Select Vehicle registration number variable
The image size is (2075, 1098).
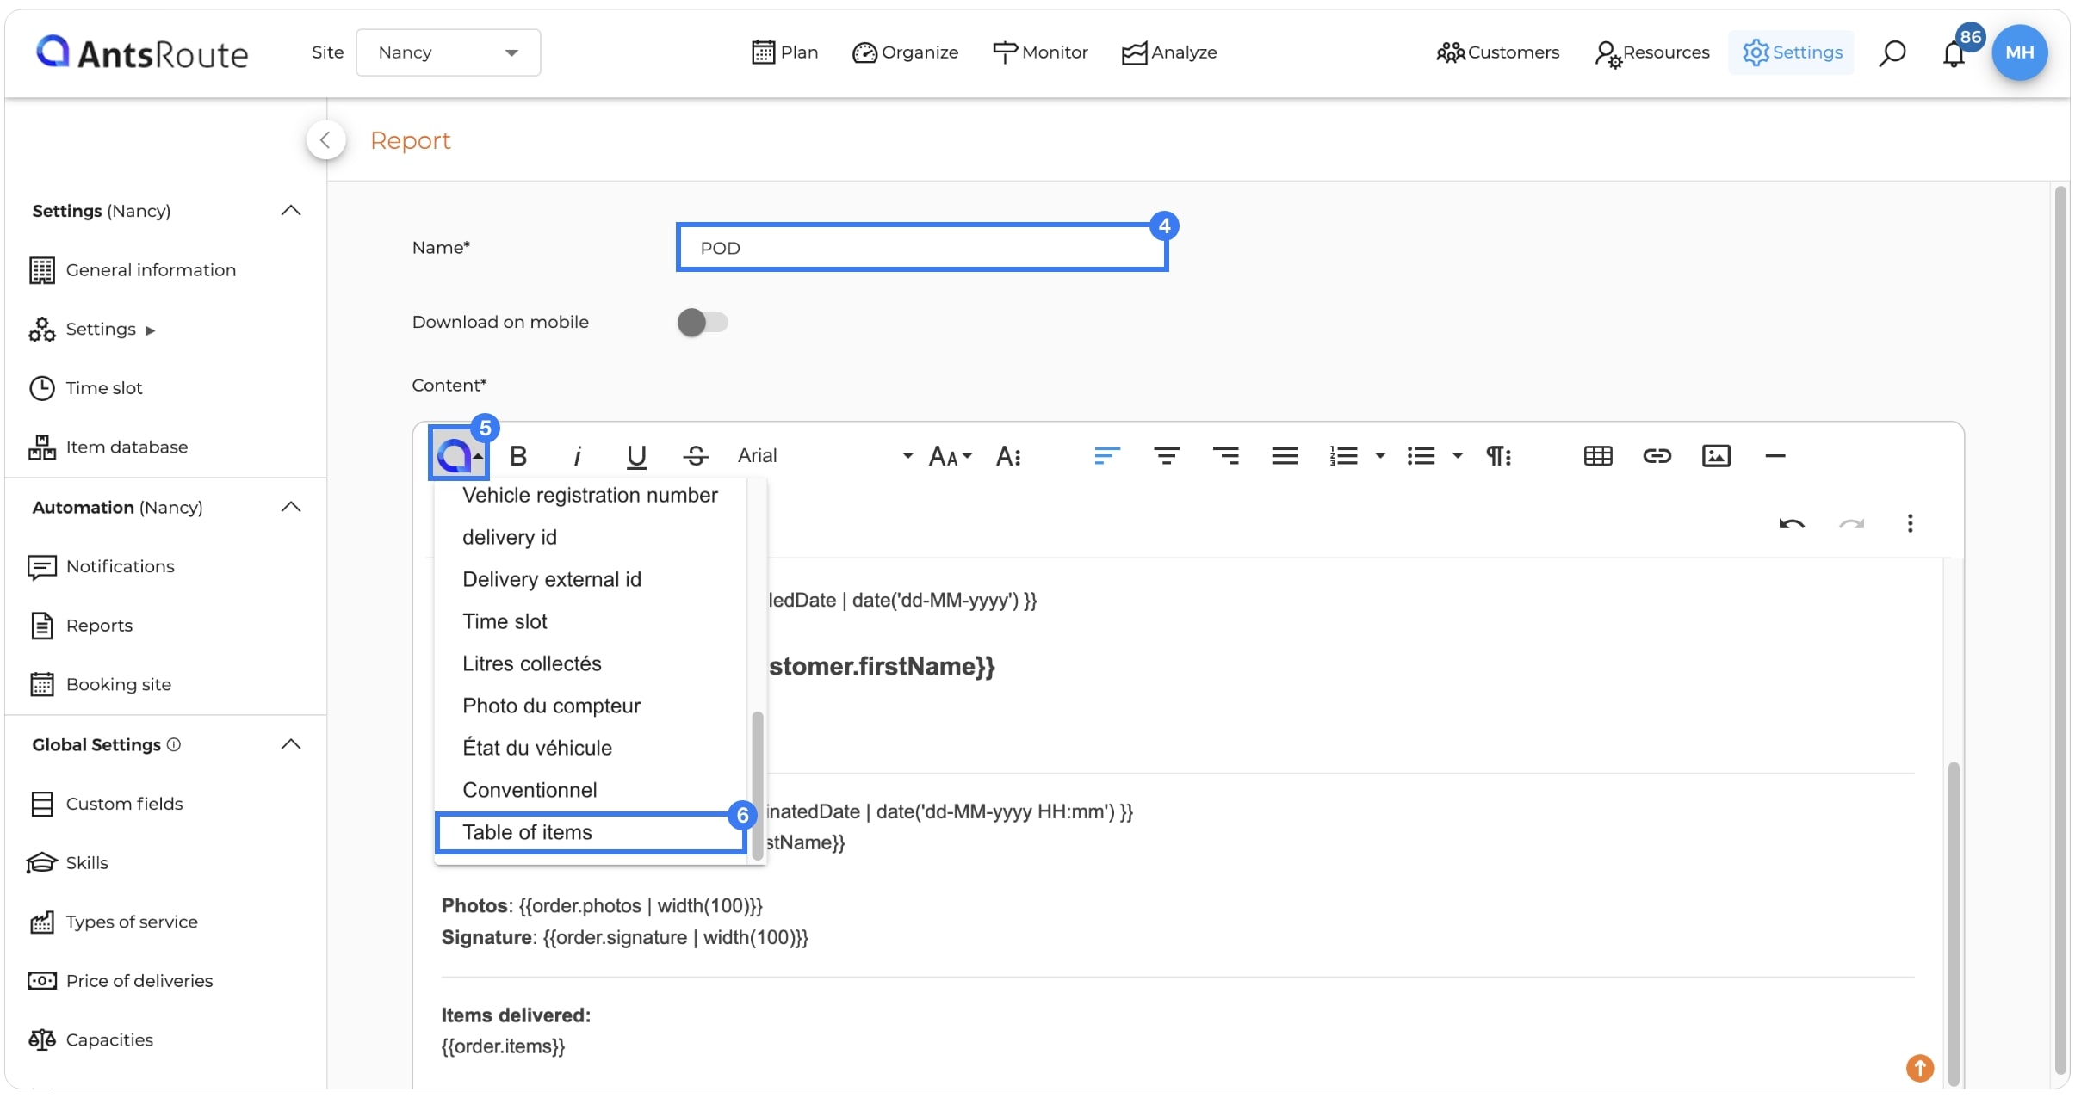click(x=591, y=496)
